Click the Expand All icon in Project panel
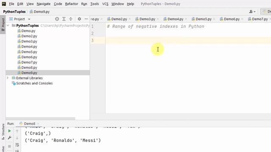 pos(64,19)
